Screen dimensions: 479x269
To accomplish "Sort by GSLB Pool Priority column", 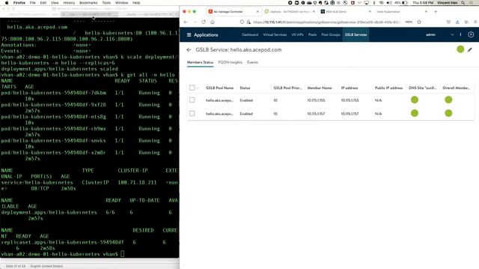I will point(287,88).
